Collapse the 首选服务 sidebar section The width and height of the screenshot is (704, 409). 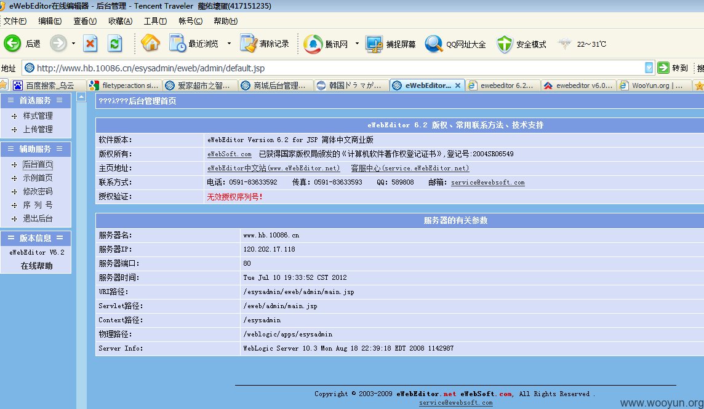tap(36, 100)
